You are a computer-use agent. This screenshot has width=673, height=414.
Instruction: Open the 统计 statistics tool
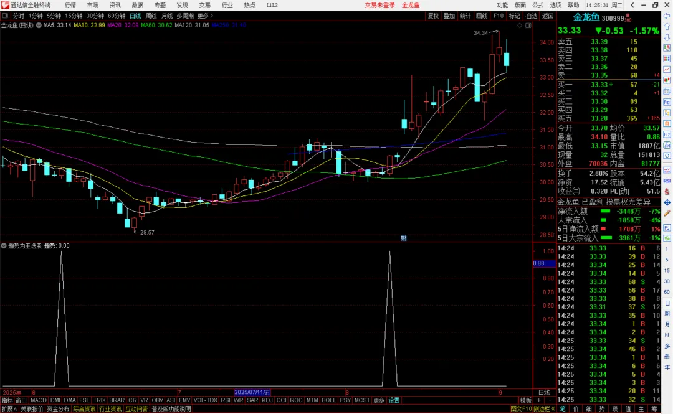coord(465,16)
